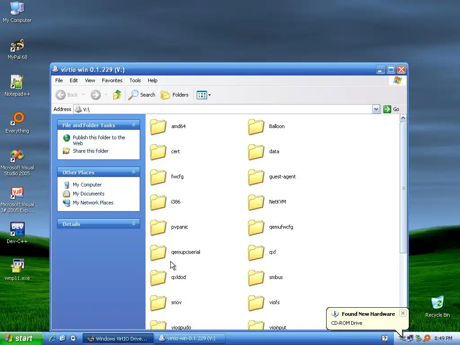Click the vertical scrollbar thumb
This screenshot has height=345, width=460.
(x=403, y=188)
